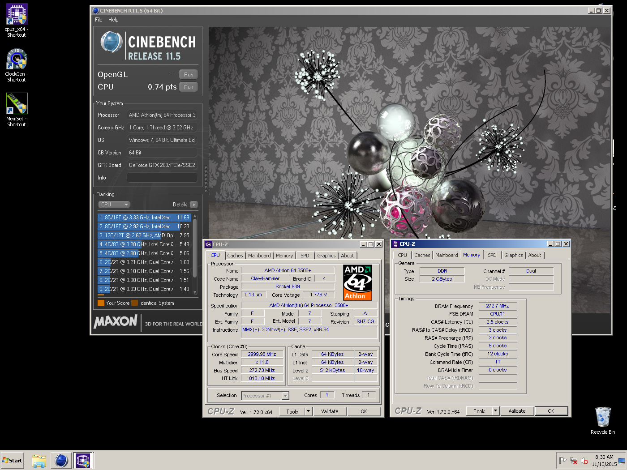Open the CPU ranking dropdown

(x=114, y=205)
